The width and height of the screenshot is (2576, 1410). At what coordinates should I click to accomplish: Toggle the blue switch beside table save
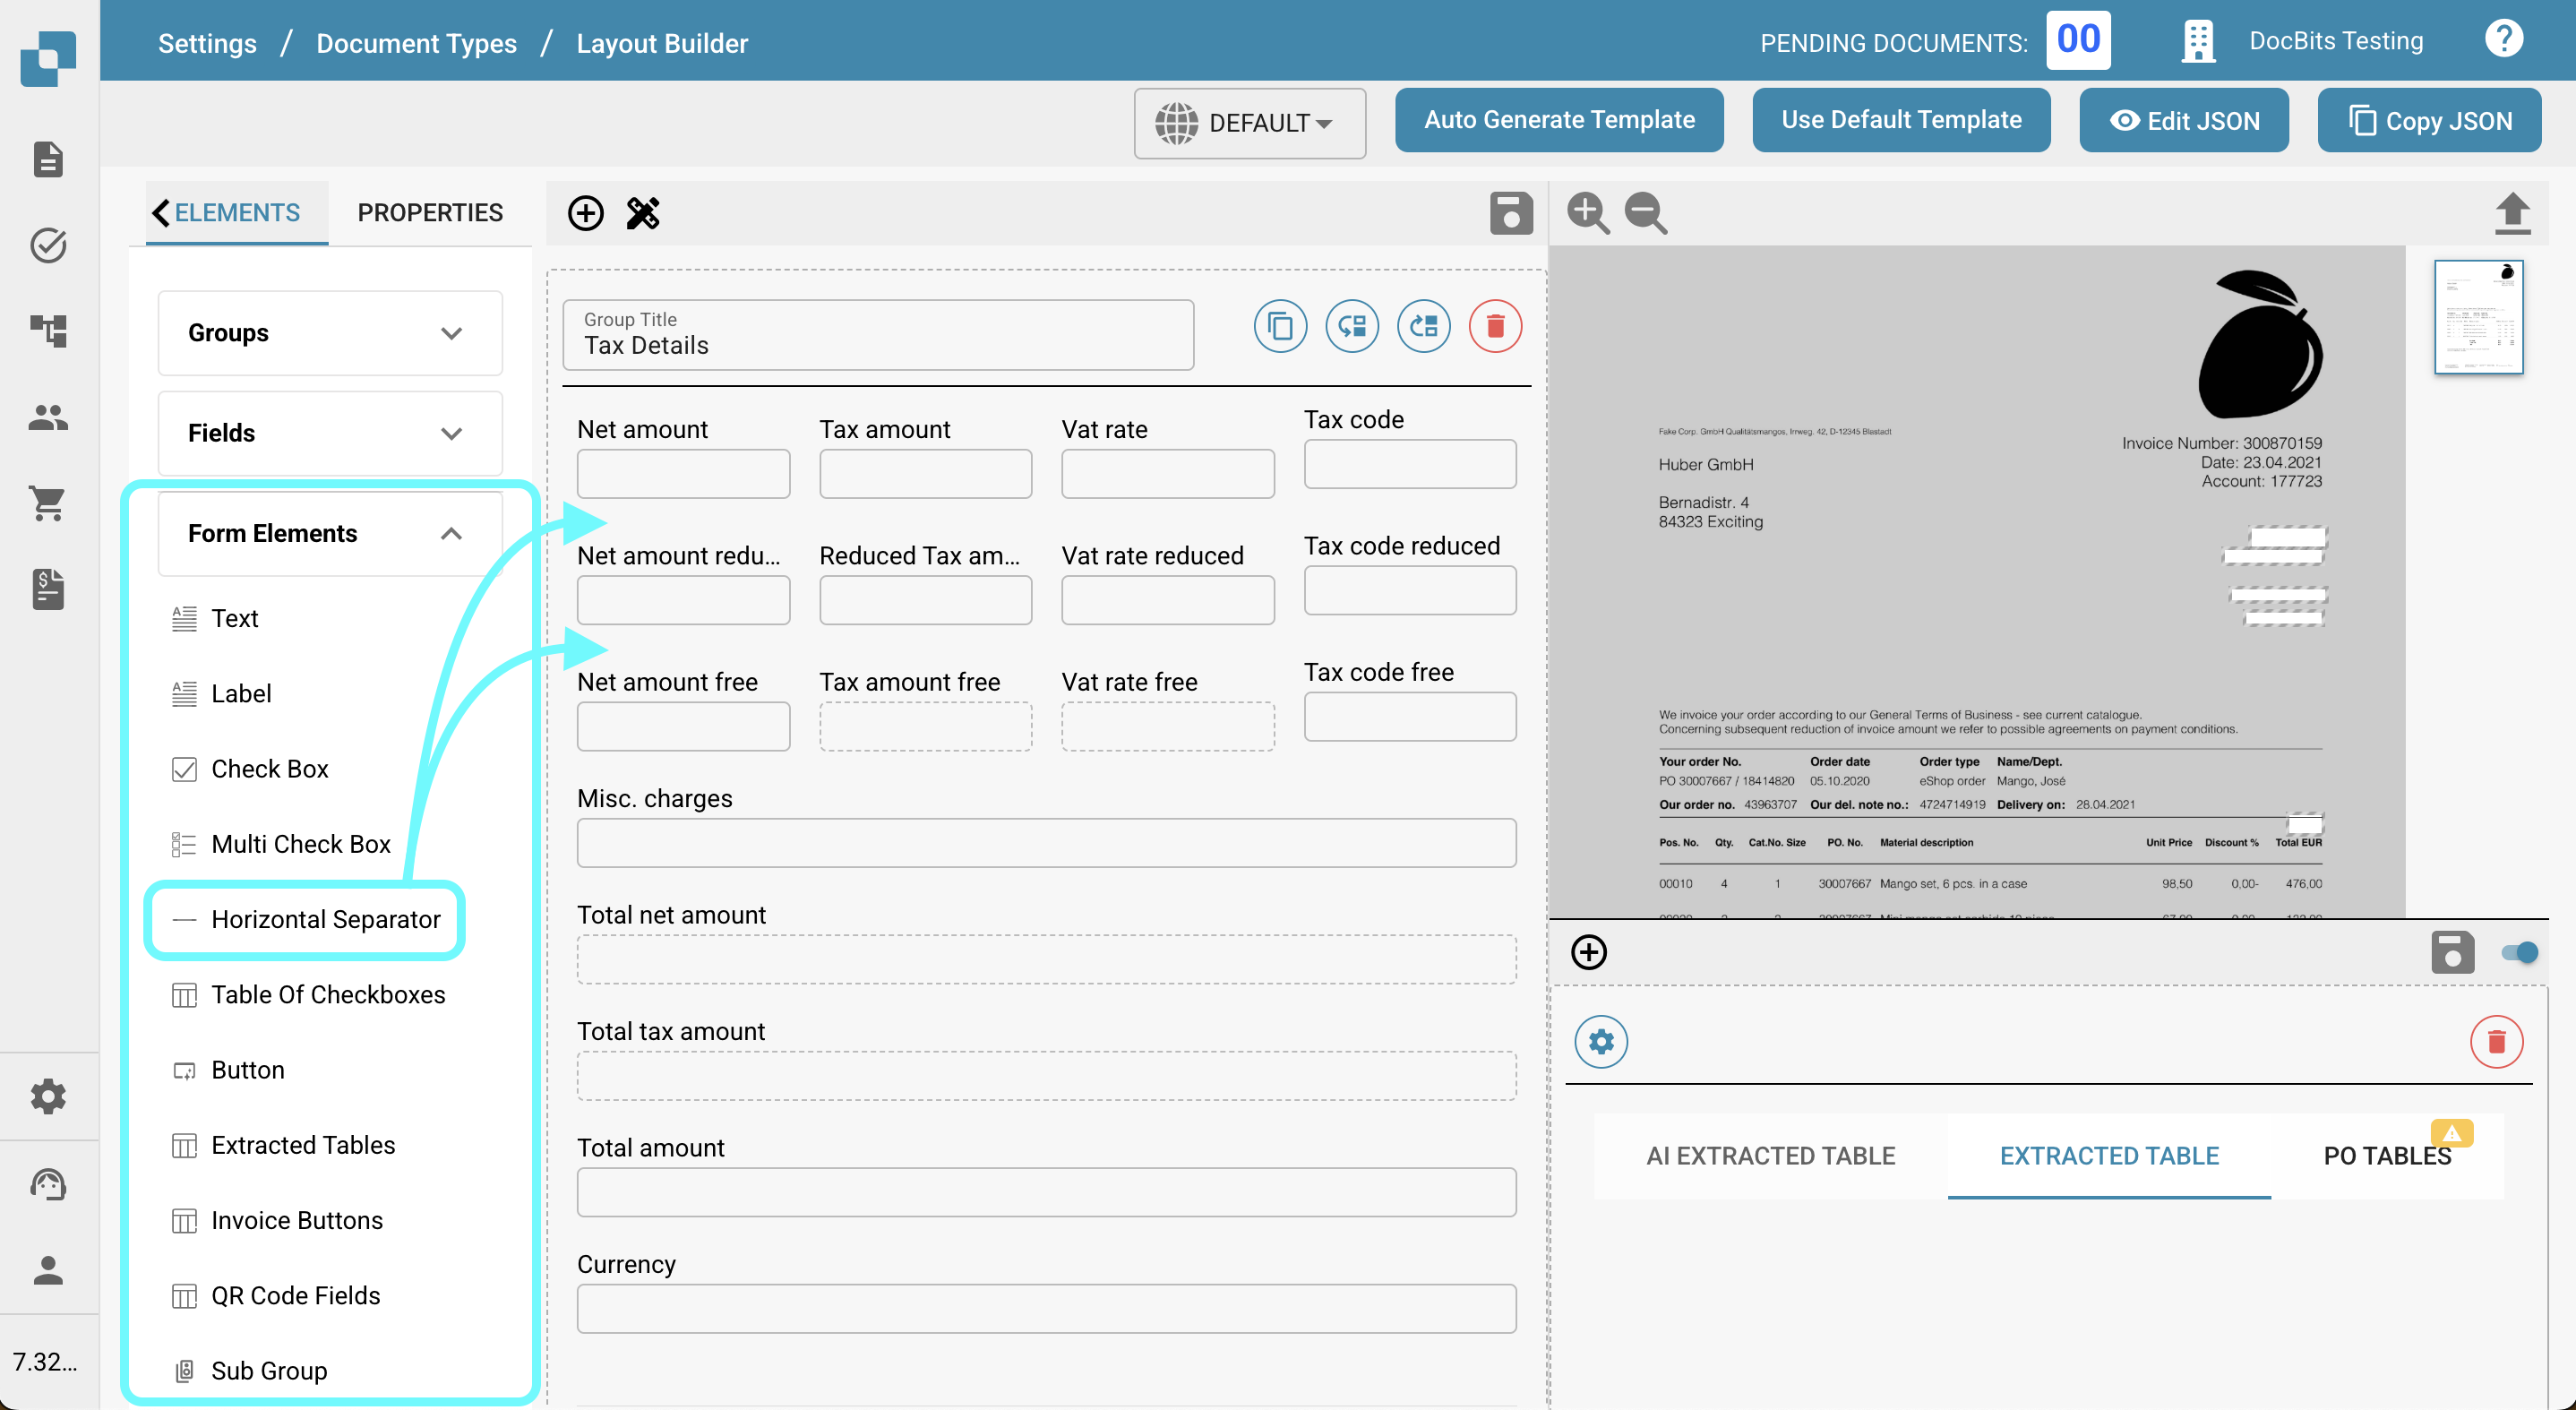click(2518, 952)
